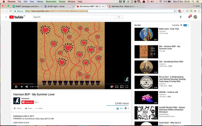This screenshot has height=126, width=202.
Task: Switch to Facebook Mil-mgmt tab
Action: [59, 6]
